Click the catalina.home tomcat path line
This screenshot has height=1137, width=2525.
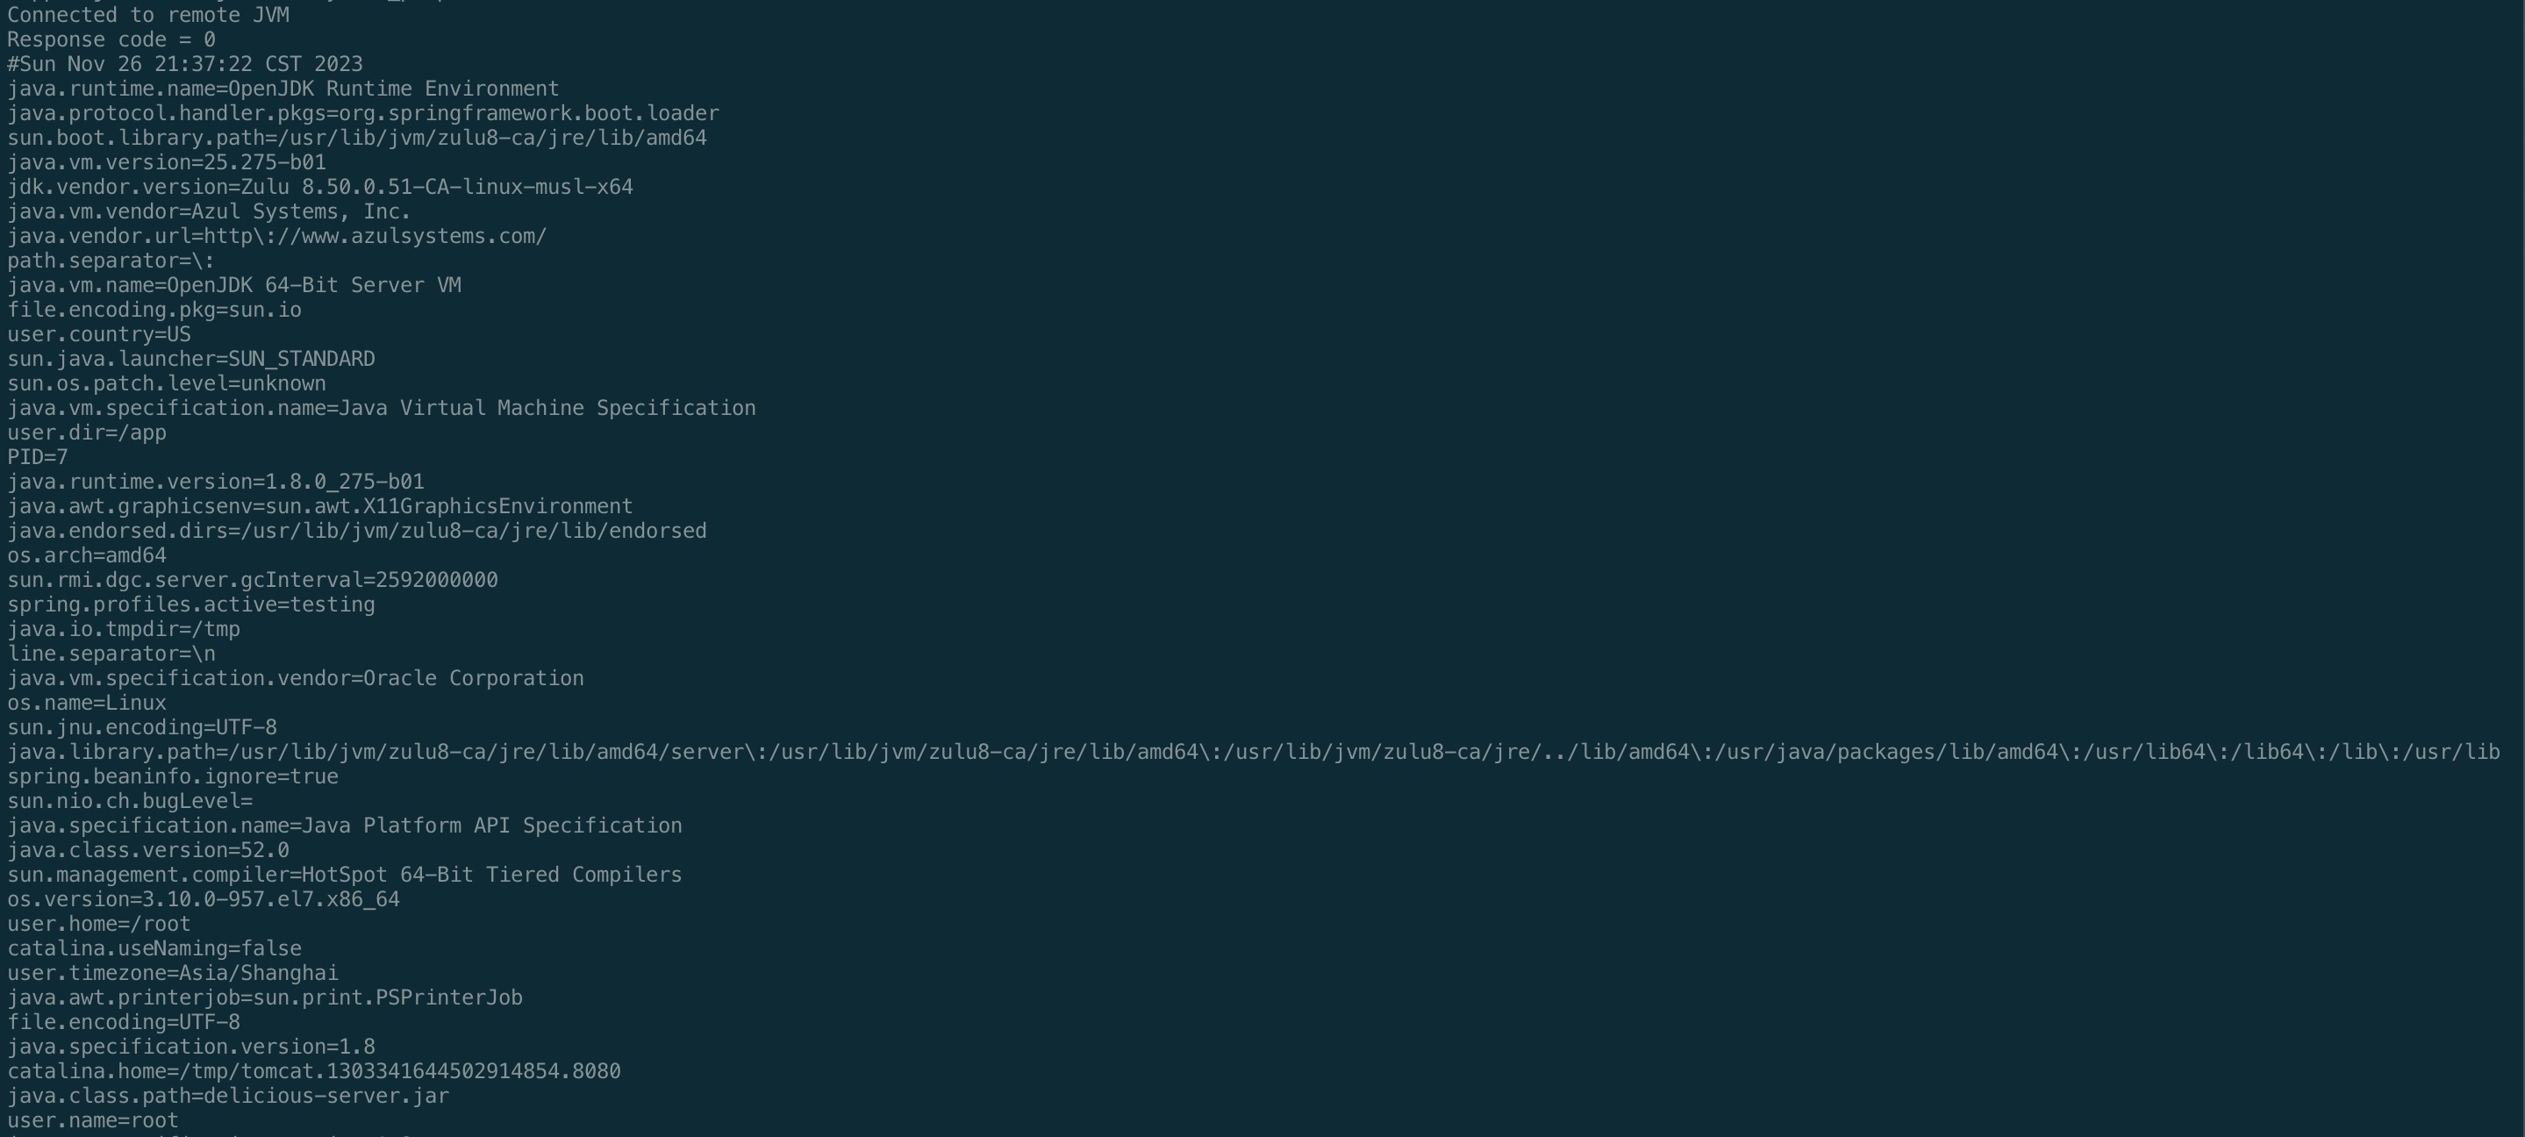(x=314, y=1071)
